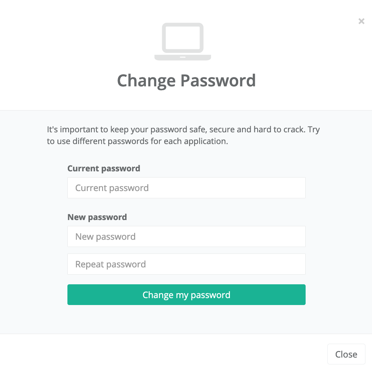Close the dialog using the X icon
The image size is (372, 371).
tap(361, 21)
